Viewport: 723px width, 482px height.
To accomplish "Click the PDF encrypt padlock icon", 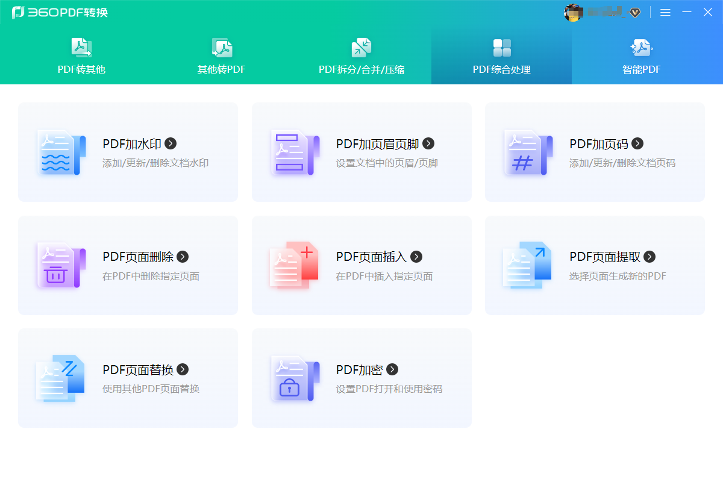I will 295,378.
